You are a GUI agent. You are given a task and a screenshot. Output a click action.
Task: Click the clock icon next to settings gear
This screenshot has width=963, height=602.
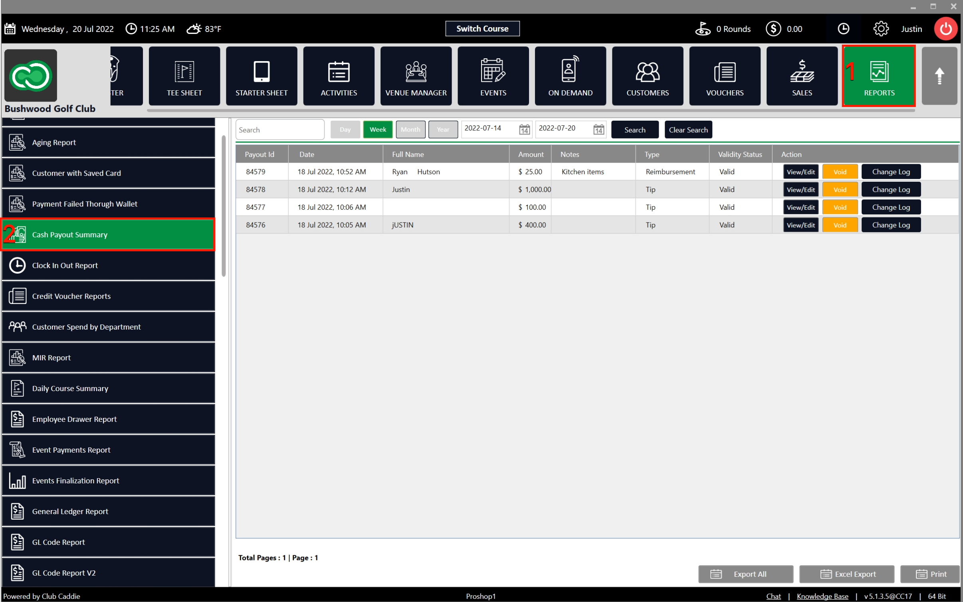pyautogui.click(x=843, y=29)
